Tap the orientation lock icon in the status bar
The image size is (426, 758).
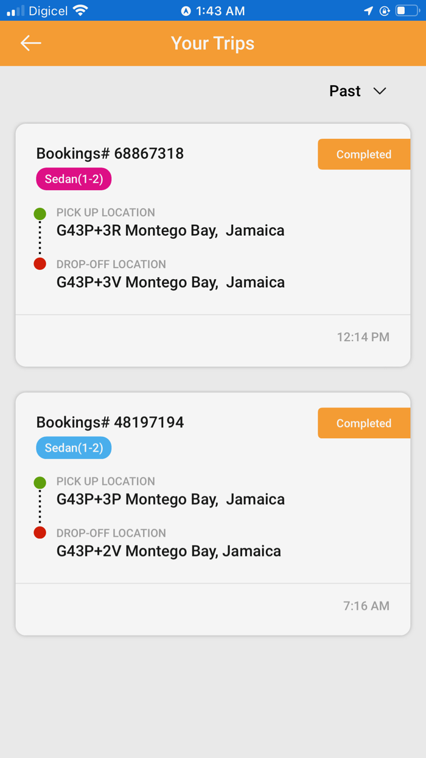[385, 10]
